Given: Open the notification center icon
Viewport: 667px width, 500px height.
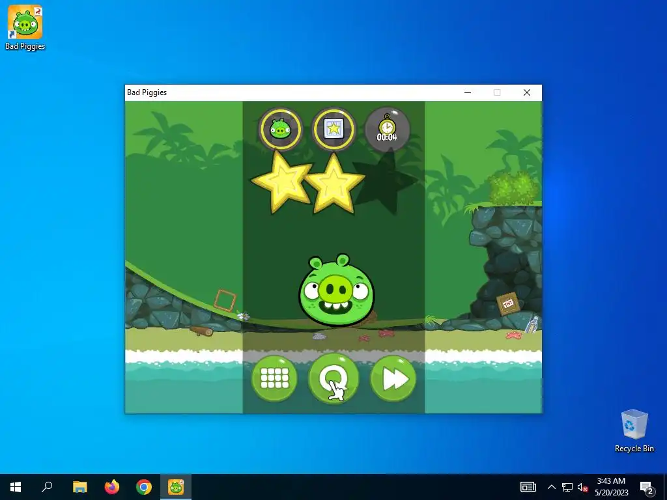Looking at the screenshot, I should pyautogui.click(x=646, y=487).
